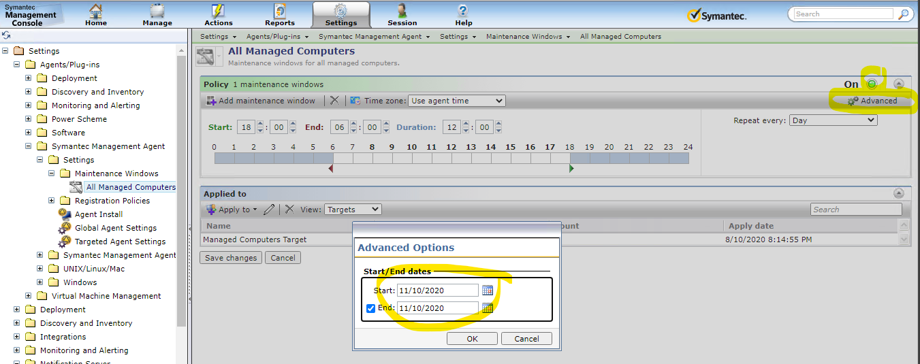This screenshot has height=364, width=920.
Task: Click Add maintenance window
Action: coord(261,101)
